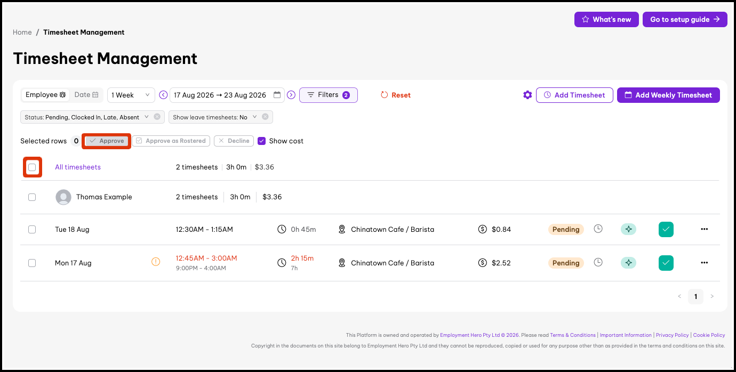Click location pin icon on Mon 17 Aug row
This screenshot has height=372, width=736.
point(342,263)
